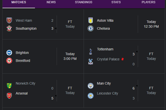Image resolution: width=166 pixels, height=110 pixels.
Task: Open Aston Villa vs Chelsea 12:30 PM kickoff
Action: (124, 24)
